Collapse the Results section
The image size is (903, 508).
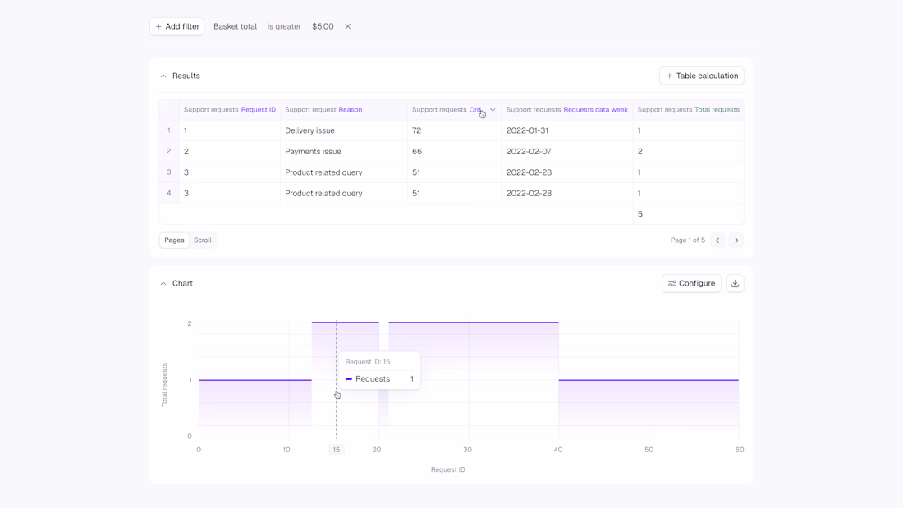coord(163,76)
